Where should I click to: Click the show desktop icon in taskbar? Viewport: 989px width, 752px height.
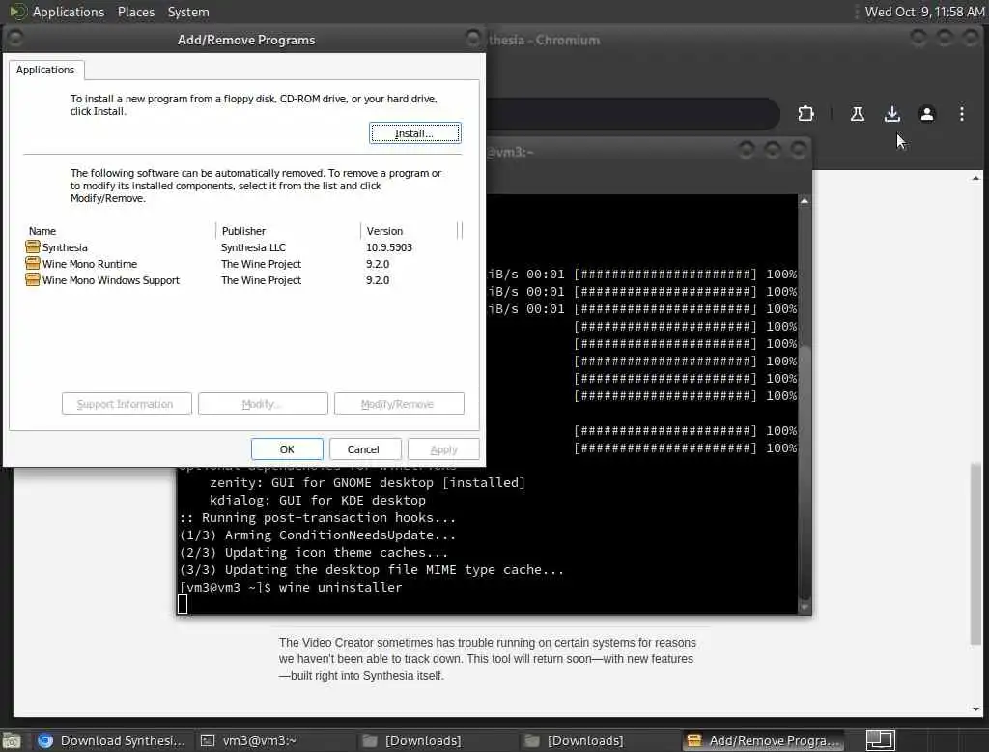click(880, 740)
